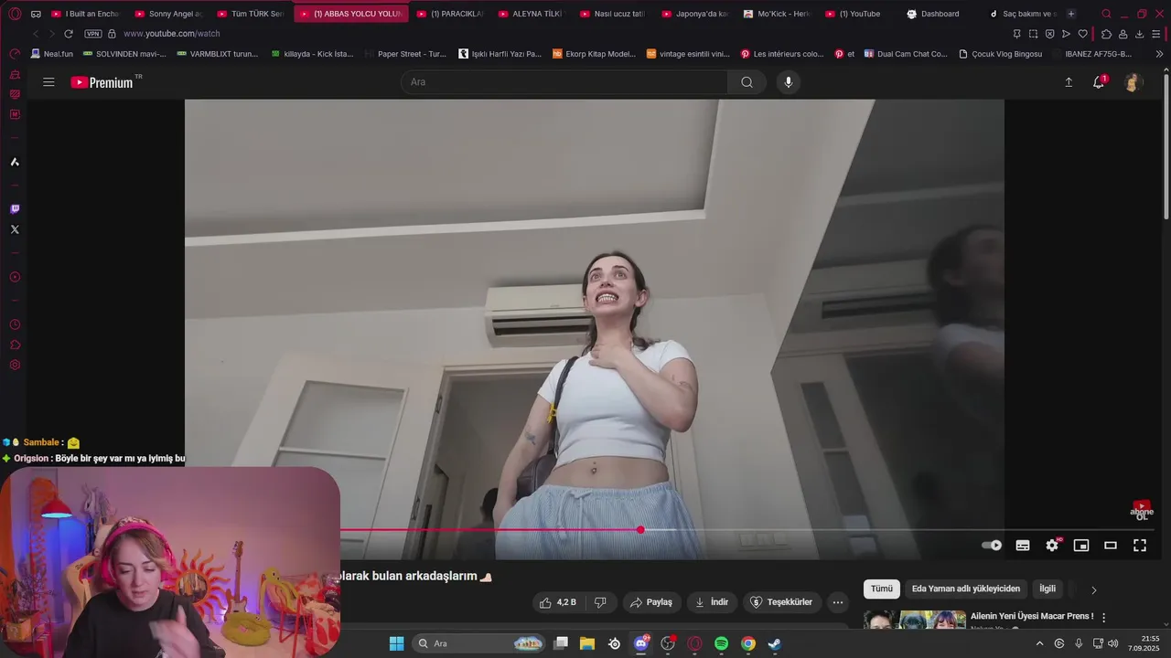Show hidden system tray icons chevron

click(1039, 643)
